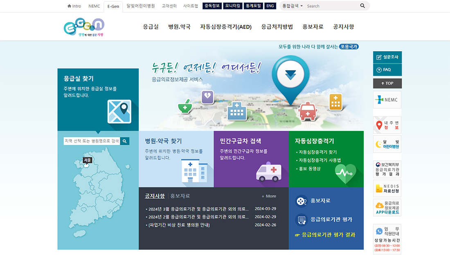Click the 달빛어린이병원 moon icon
The image size is (450, 255).
coord(386,144)
